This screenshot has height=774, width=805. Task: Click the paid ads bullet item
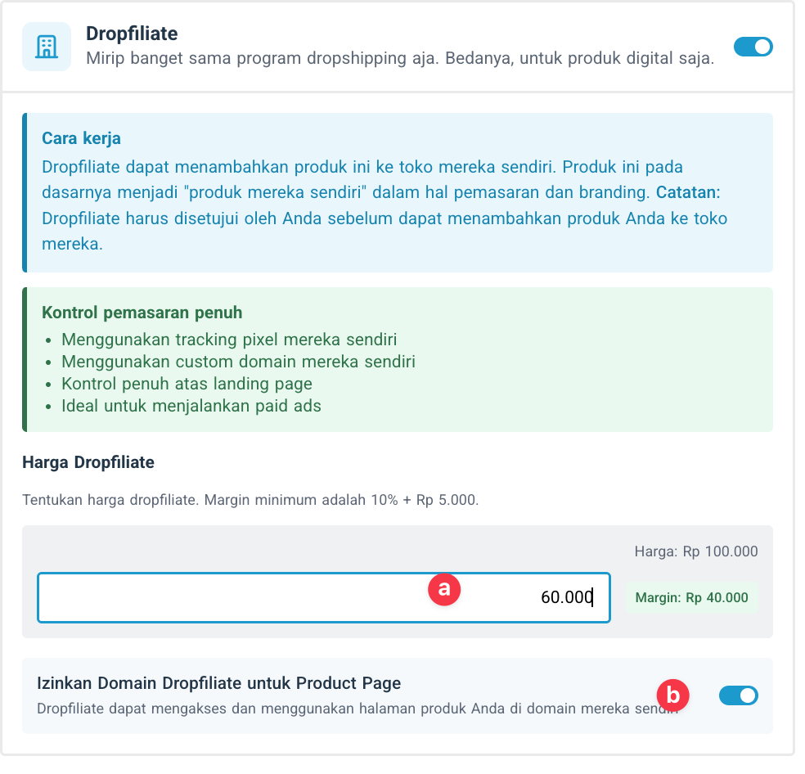click(191, 406)
